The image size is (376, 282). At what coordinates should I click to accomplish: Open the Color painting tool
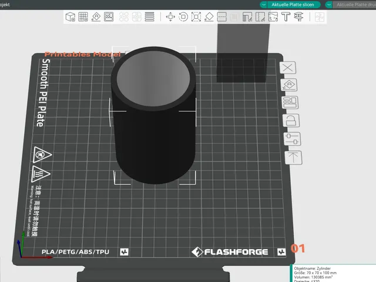pos(273,17)
